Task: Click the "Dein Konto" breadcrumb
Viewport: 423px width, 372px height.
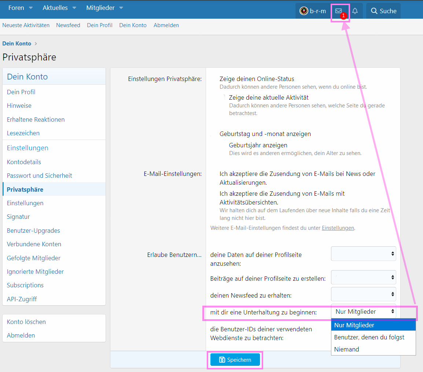Action: pos(17,44)
